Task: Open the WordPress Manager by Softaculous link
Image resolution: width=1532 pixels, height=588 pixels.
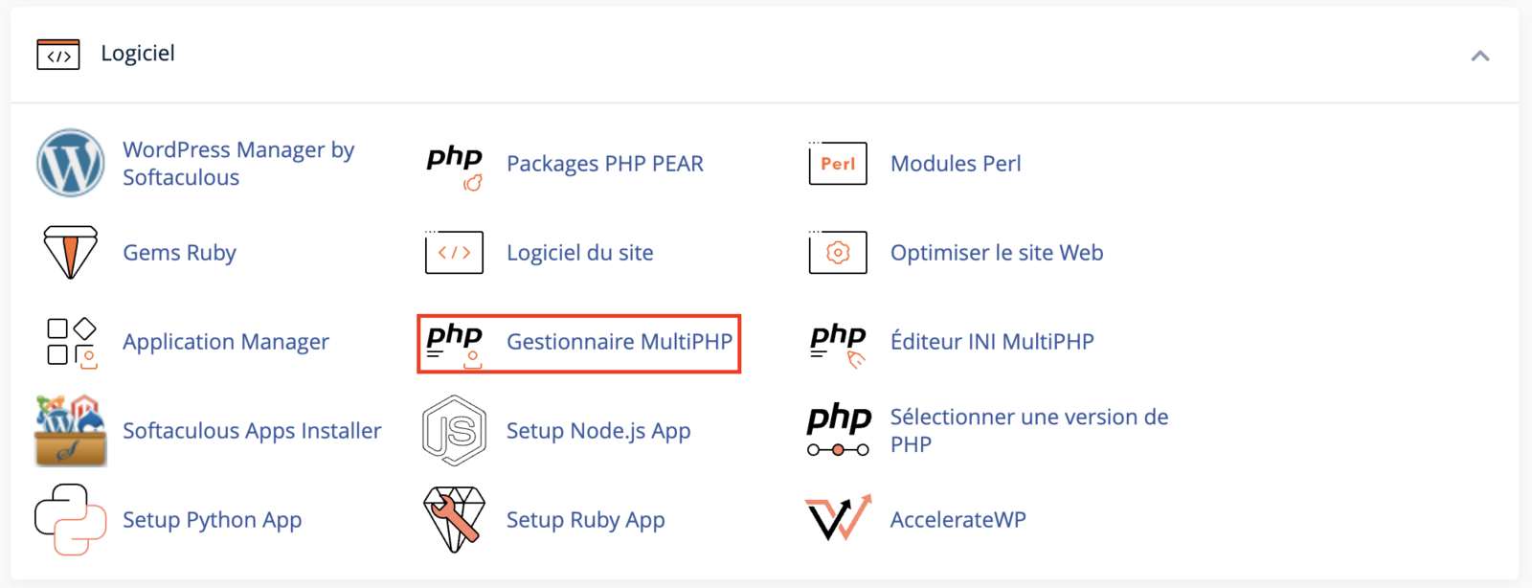Action: [238, 164]
